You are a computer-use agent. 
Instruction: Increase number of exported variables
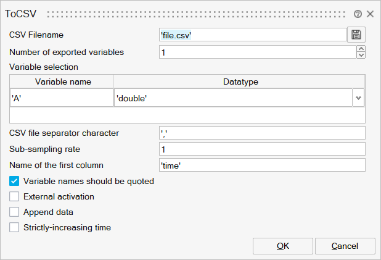[361, 49]
